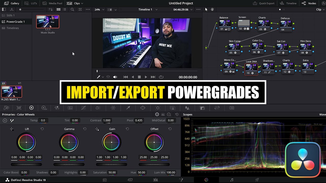Open the Media Pool tab
Image resolution: width=326 pixels, height=183 pixels.
click(52, 3)
